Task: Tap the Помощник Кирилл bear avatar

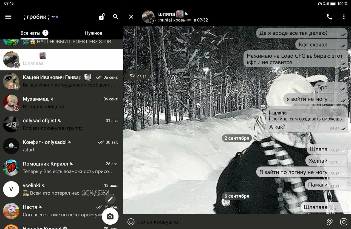Action: (x=11, y=168)
